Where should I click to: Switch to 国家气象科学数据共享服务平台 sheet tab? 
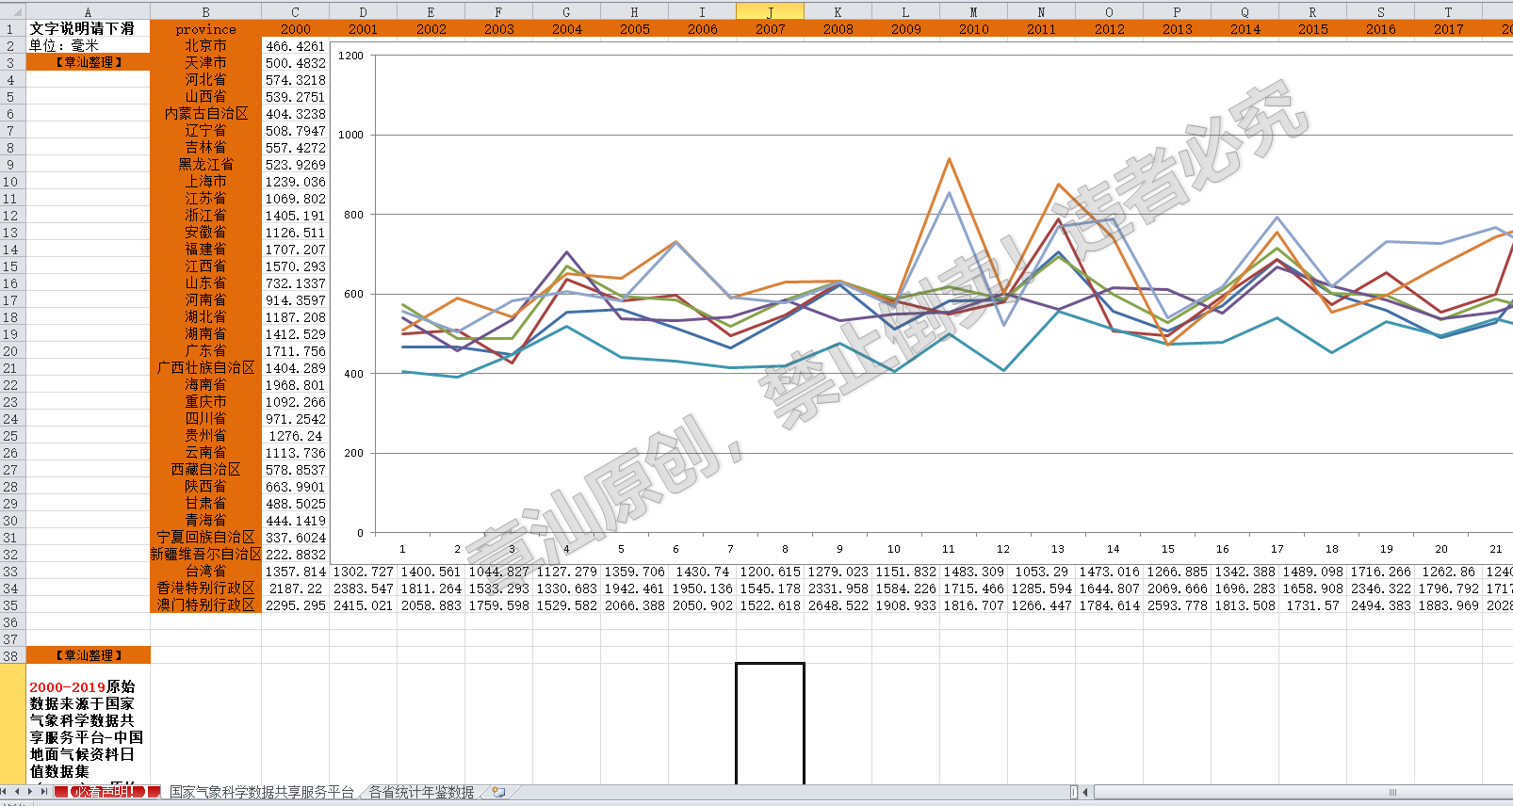click(262, 792)
